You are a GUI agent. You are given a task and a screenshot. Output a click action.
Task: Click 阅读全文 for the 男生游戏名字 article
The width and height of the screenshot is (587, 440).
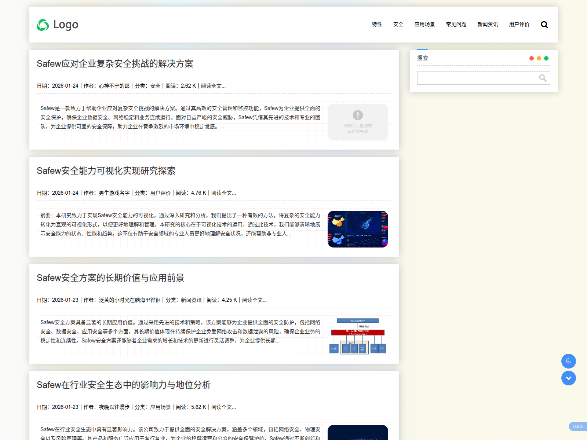(223, 193)
